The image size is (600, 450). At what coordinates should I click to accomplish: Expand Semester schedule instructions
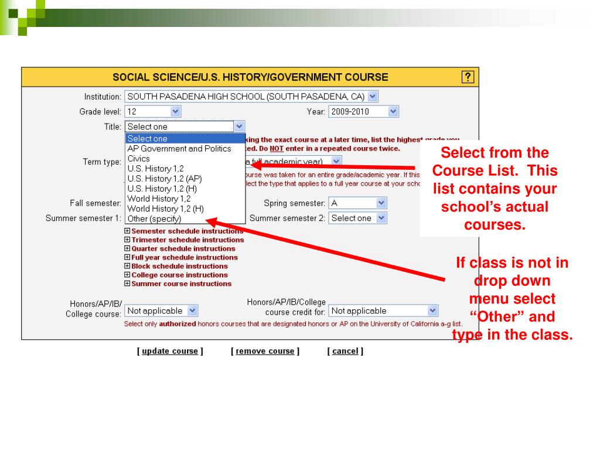(127, 231)
